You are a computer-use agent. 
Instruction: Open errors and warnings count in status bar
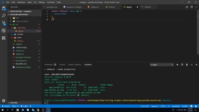pos(24,106)
